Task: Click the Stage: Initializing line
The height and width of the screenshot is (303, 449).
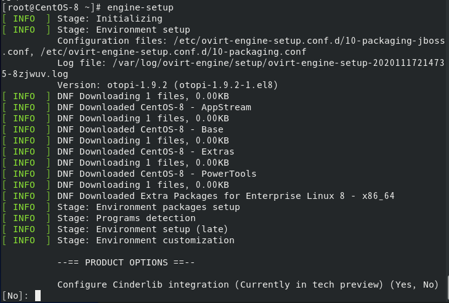Action: point(110,18)
